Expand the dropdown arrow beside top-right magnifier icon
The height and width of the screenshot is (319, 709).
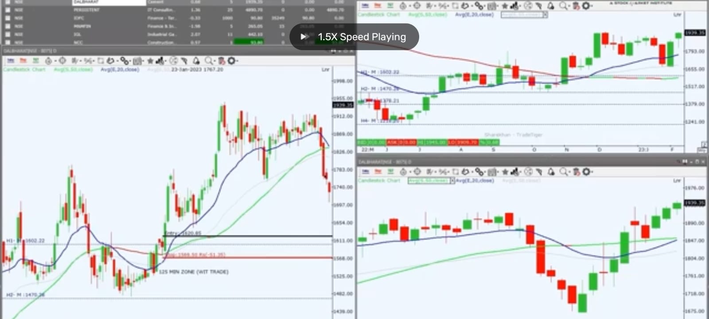point(569,6)
